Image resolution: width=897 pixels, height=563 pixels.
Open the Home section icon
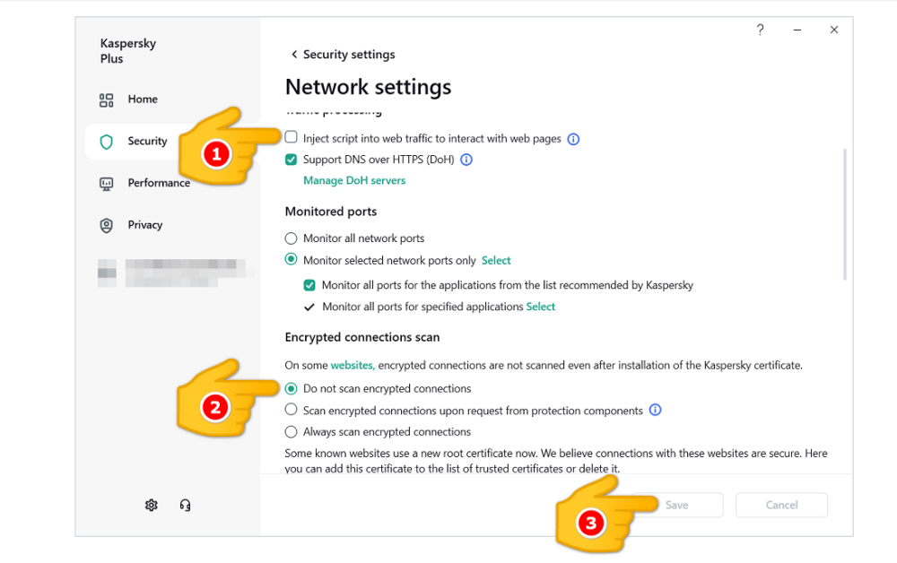106,100
